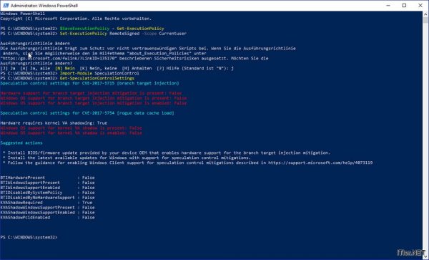Click the "KVAShadowRequired" property name
Image resolution: width=429 pixels, height=260 pixels.
[x=21, y=203]
